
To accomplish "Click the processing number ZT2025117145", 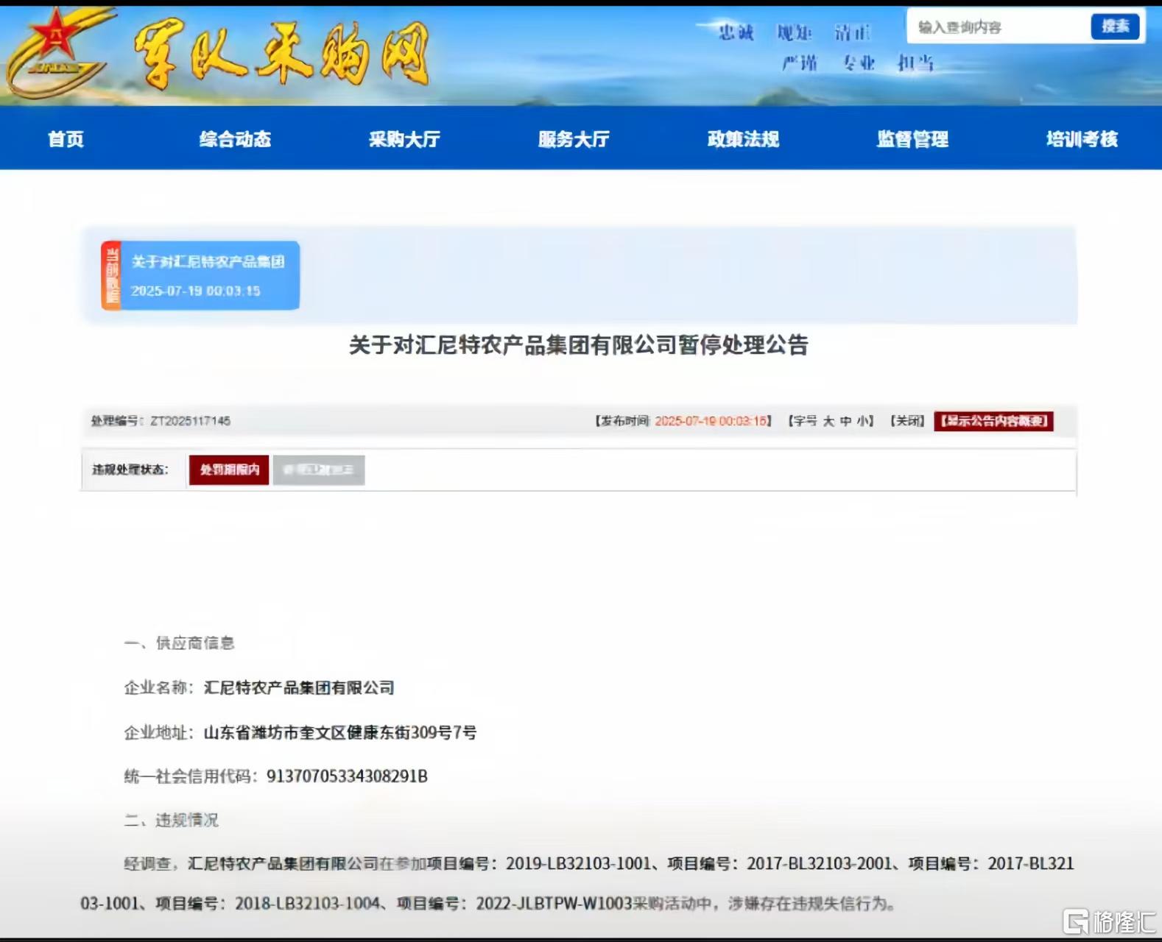I will pos(191,421).
